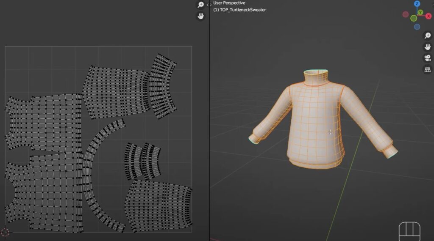Select the turtleneck collar on the sweater model
Viewport: 434px width, 241px height.
[316, 77]
